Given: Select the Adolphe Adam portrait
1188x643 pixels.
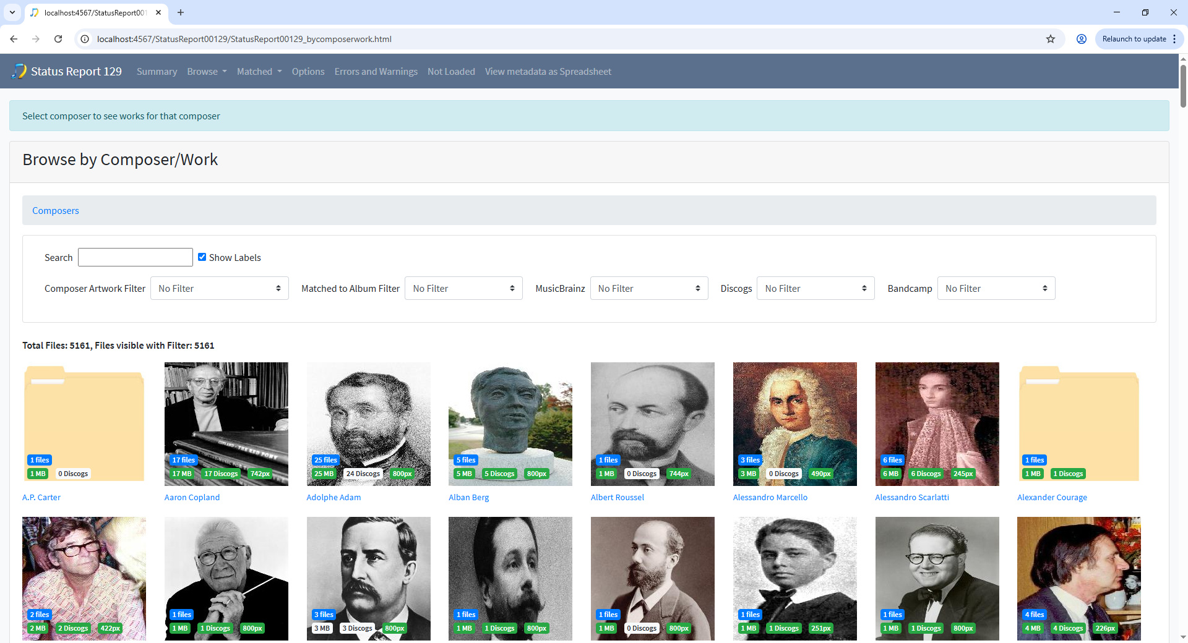Looking at the screenshot, I should tap(369, 424).
